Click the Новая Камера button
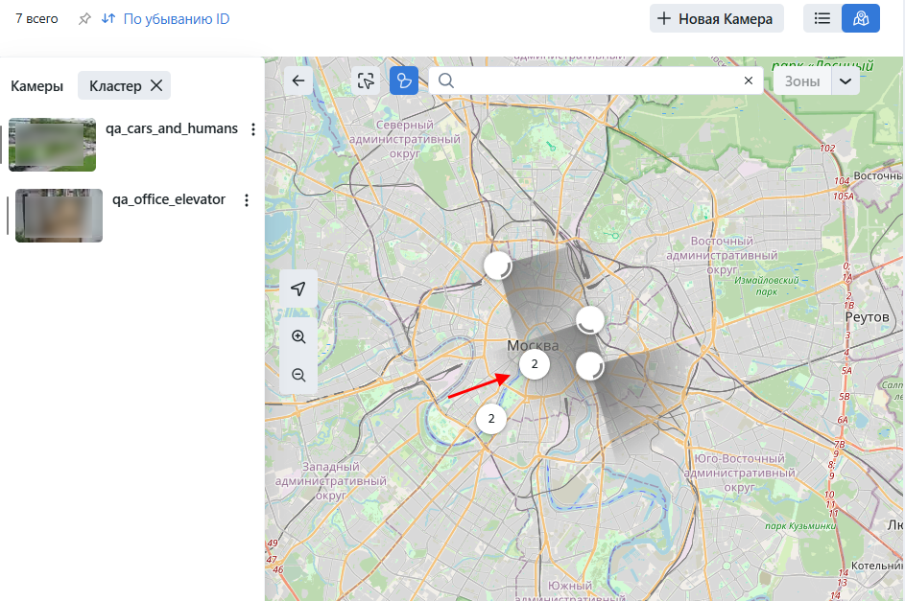The image size is (905, 601). [x=716, y=18]
